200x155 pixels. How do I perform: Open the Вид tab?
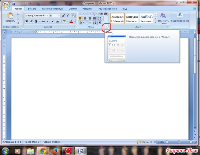124,9
